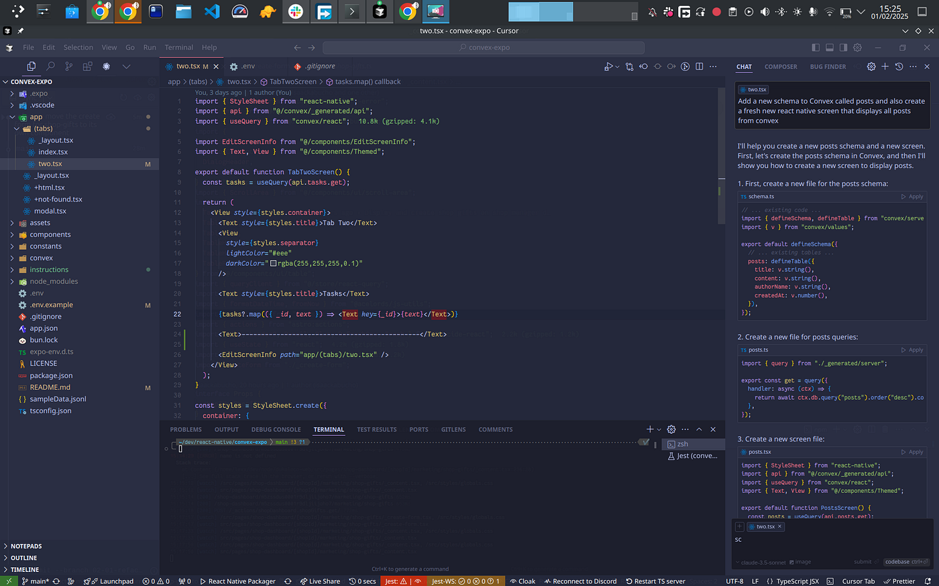
Task: Open the Search view in the sidebar
Action: click(50, 66)
